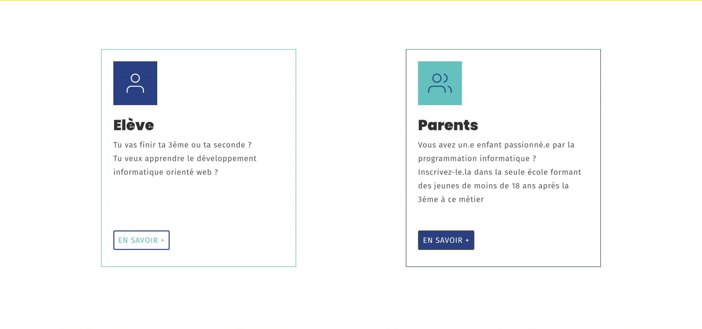Click the text "informatique orienté web ?"

pyautogui.click(x=165, y=172)
